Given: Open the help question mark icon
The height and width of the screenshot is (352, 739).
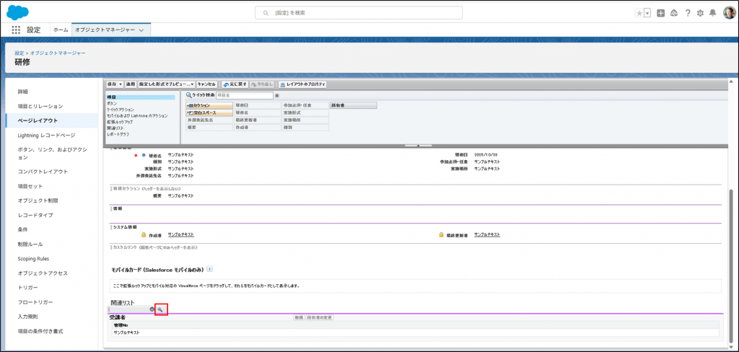Looking at the screenshot, I should coord(688,13).
